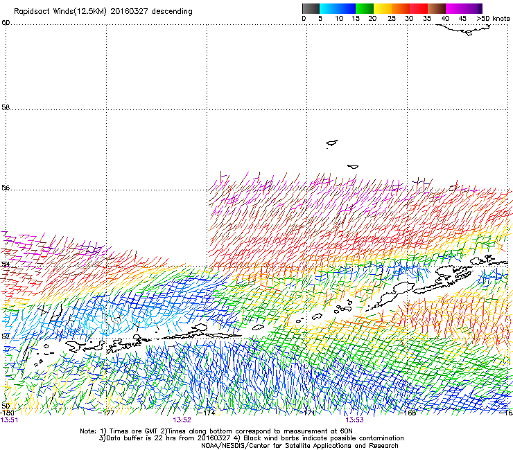Select the orange 25-30 knots legend swatch

tap(401, 8)
